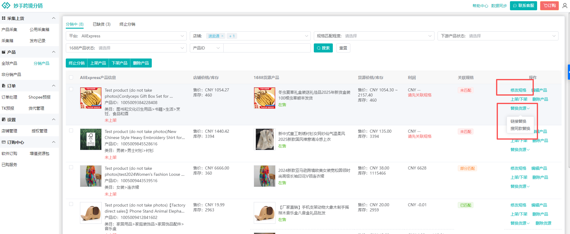Click the 妙手跨境分销 logo icon
This screenshot has height=234, width=570.
click(x=6, y=6)
